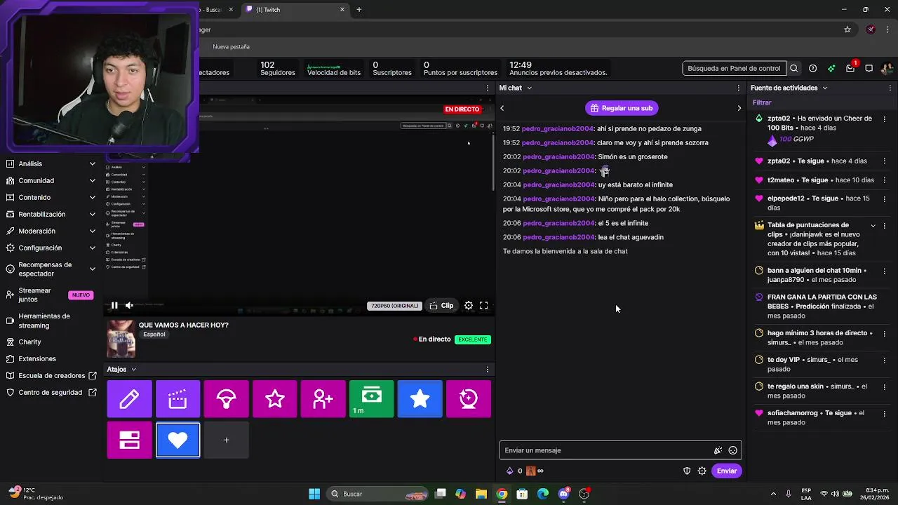Open Charity in the sidebar
This screenshot has width=898, height=505.
(x=51, y=342)
